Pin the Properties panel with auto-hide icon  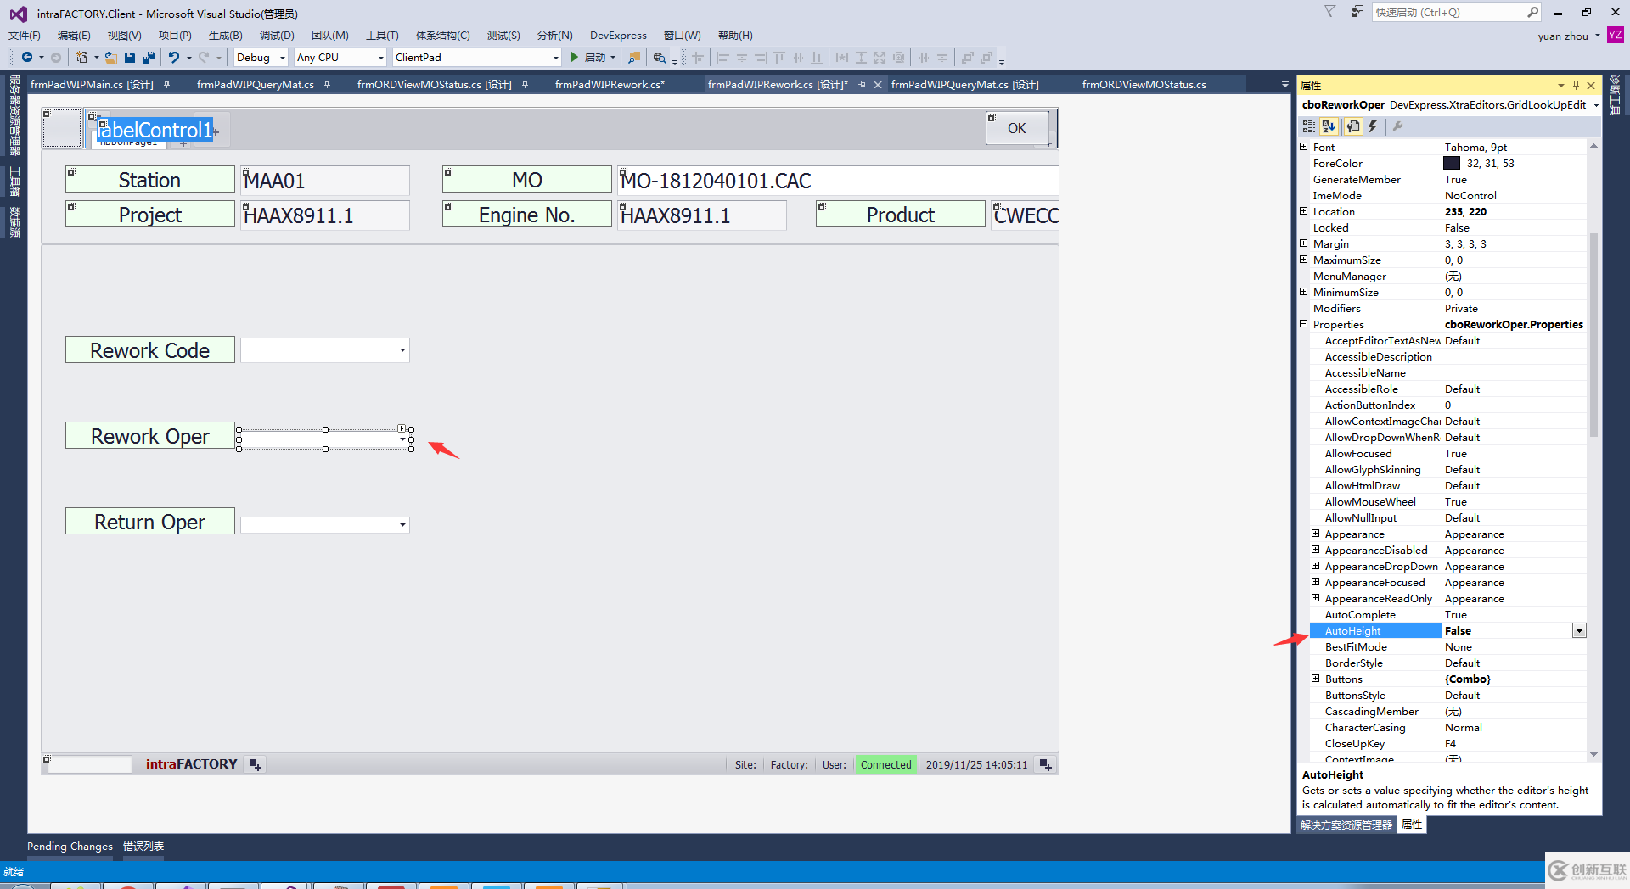(x=1576, y=85)
